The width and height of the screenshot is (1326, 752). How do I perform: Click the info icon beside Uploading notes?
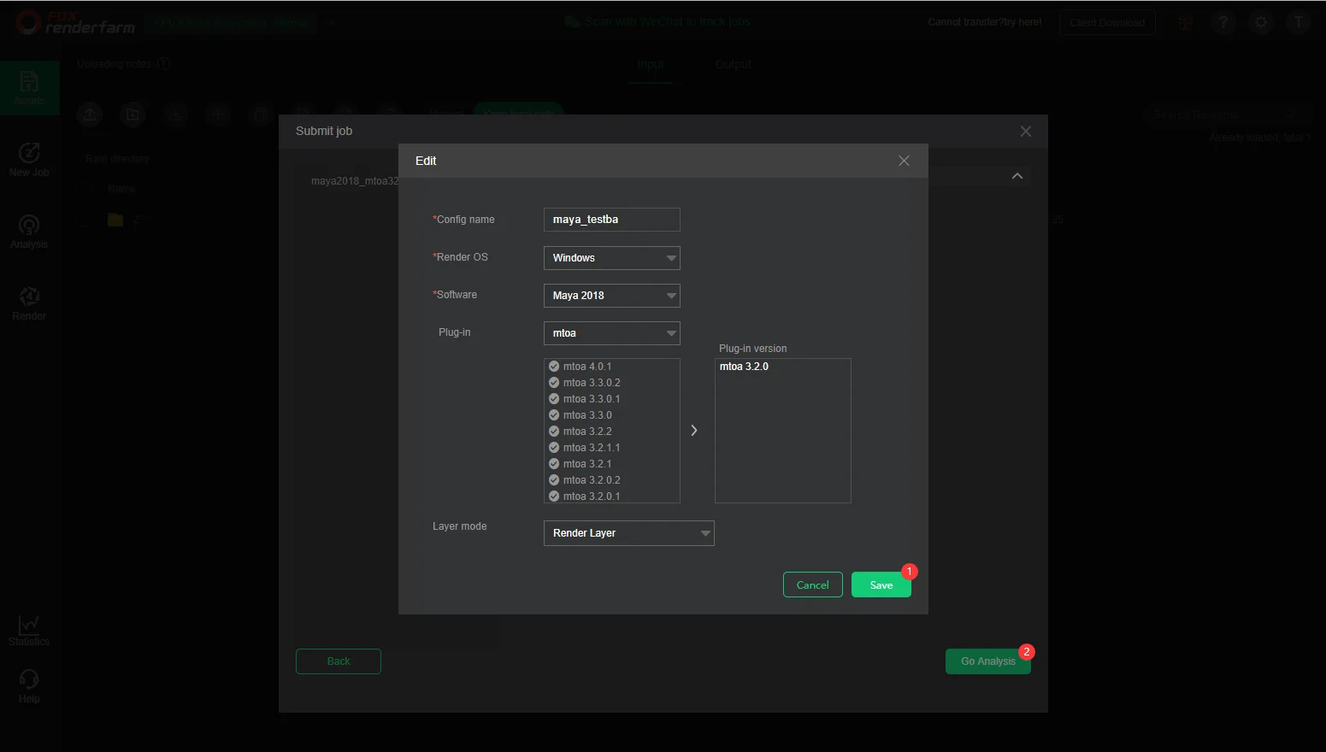click(x=164, y=64)
